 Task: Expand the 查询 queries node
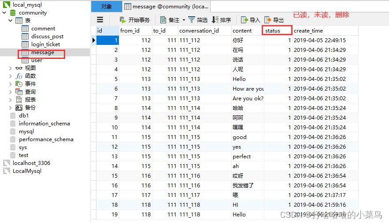coord(10,91)
